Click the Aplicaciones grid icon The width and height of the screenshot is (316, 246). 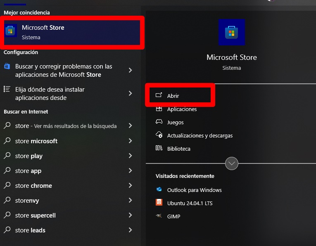tap(159, 109)
